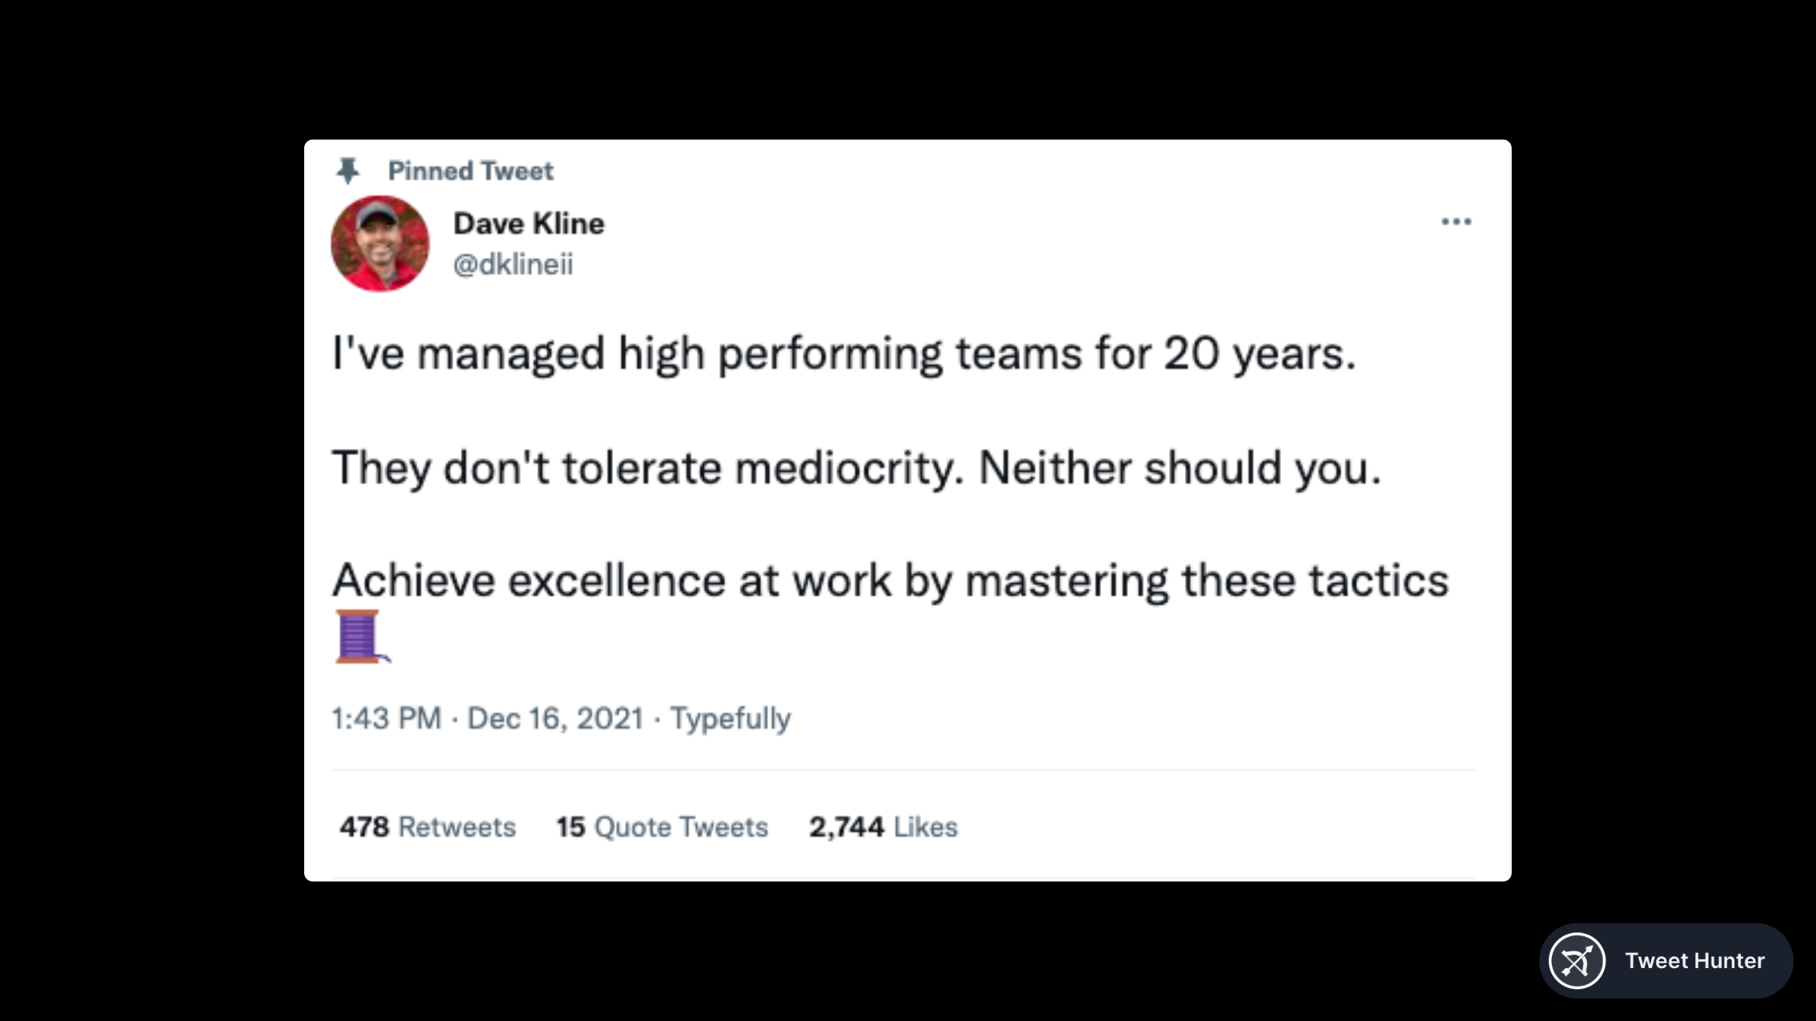Click the "Neither should you." sentence
This screenshot has height=1021, width=1816.
point(1180,468)
